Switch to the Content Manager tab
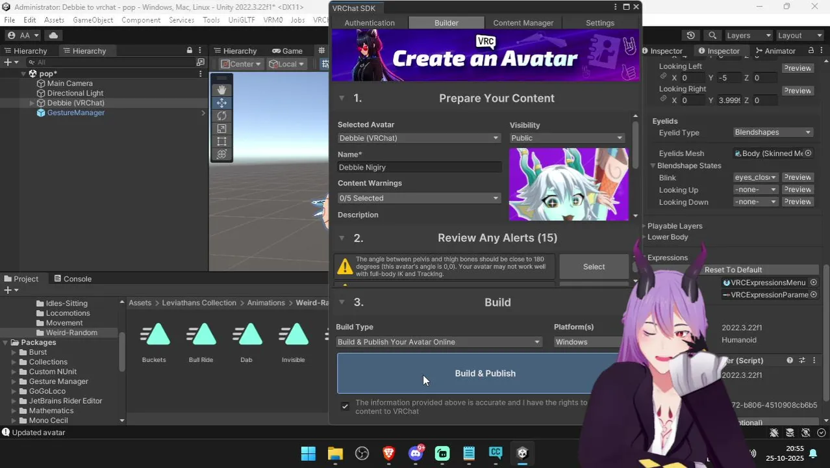Viewport: 830px width, 468px height. tap(523, 23)
